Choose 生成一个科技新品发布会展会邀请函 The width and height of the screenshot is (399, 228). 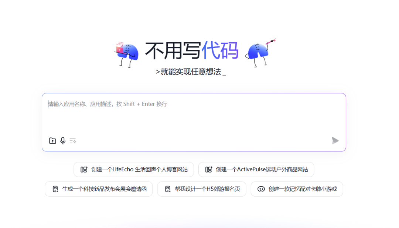click(99, 189)
